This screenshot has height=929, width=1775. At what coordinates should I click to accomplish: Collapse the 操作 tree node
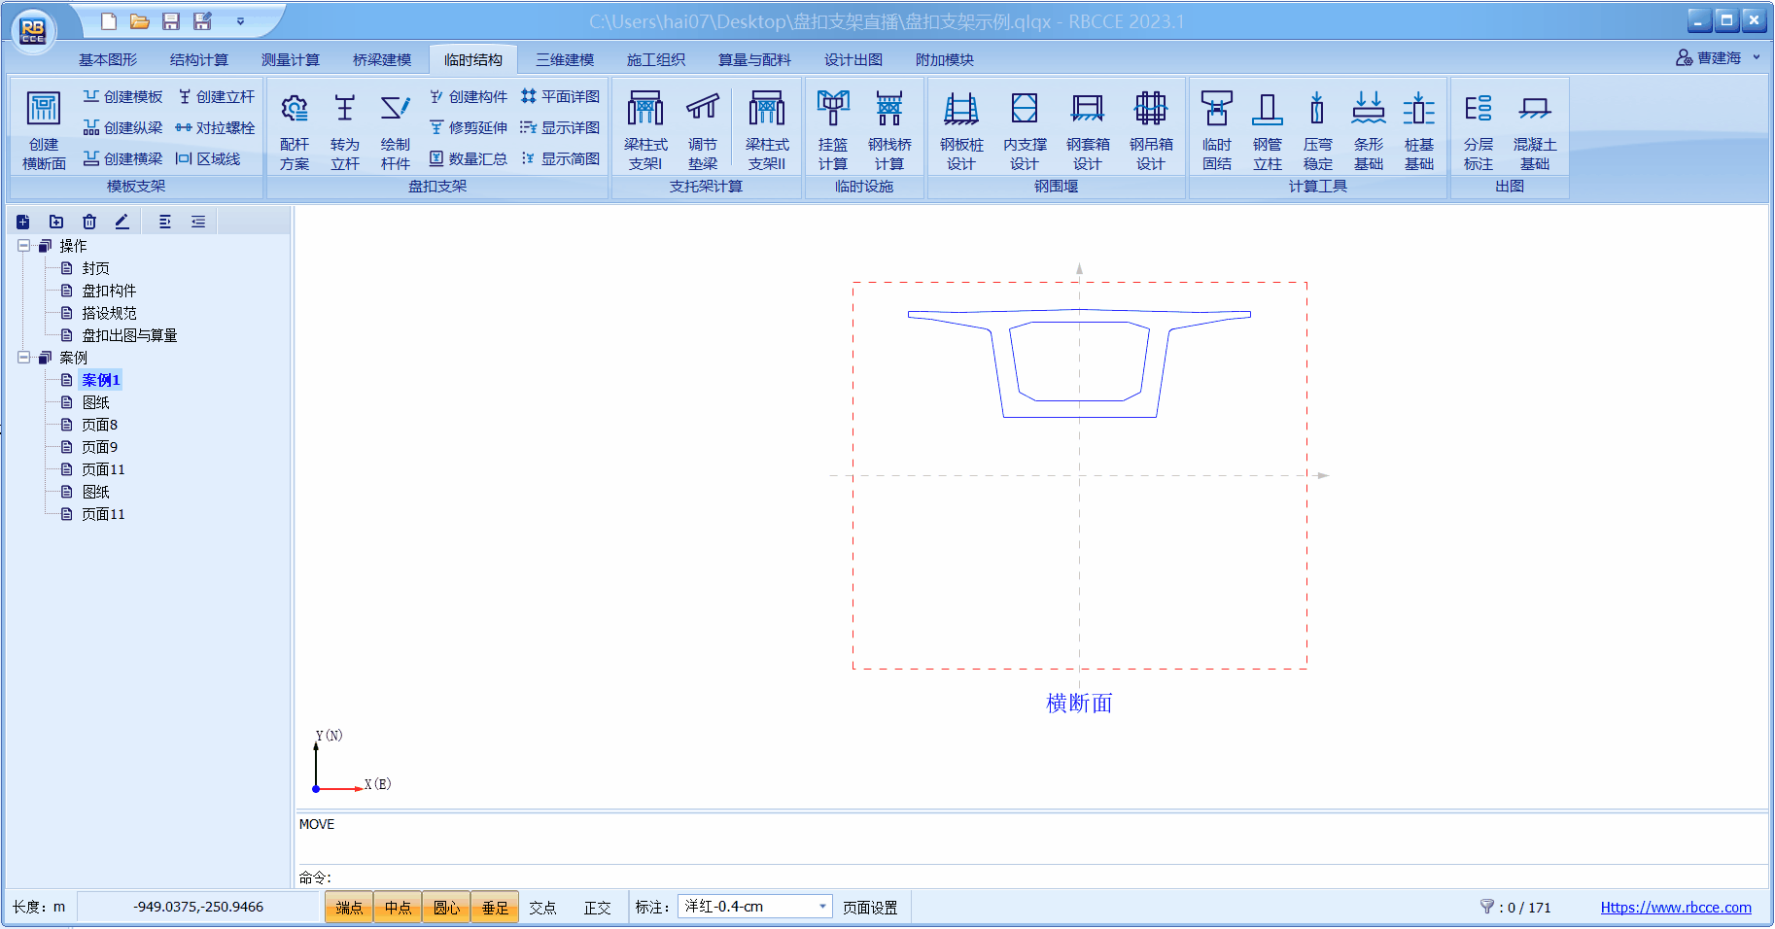click(x=24, y=246)
